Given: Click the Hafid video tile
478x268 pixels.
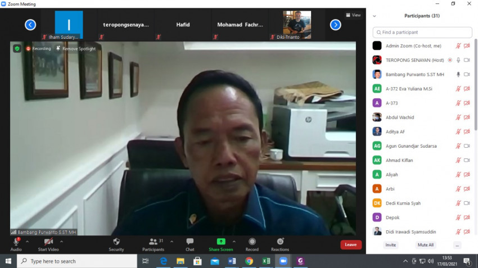Looking at the screenshot, I should 183,25.
